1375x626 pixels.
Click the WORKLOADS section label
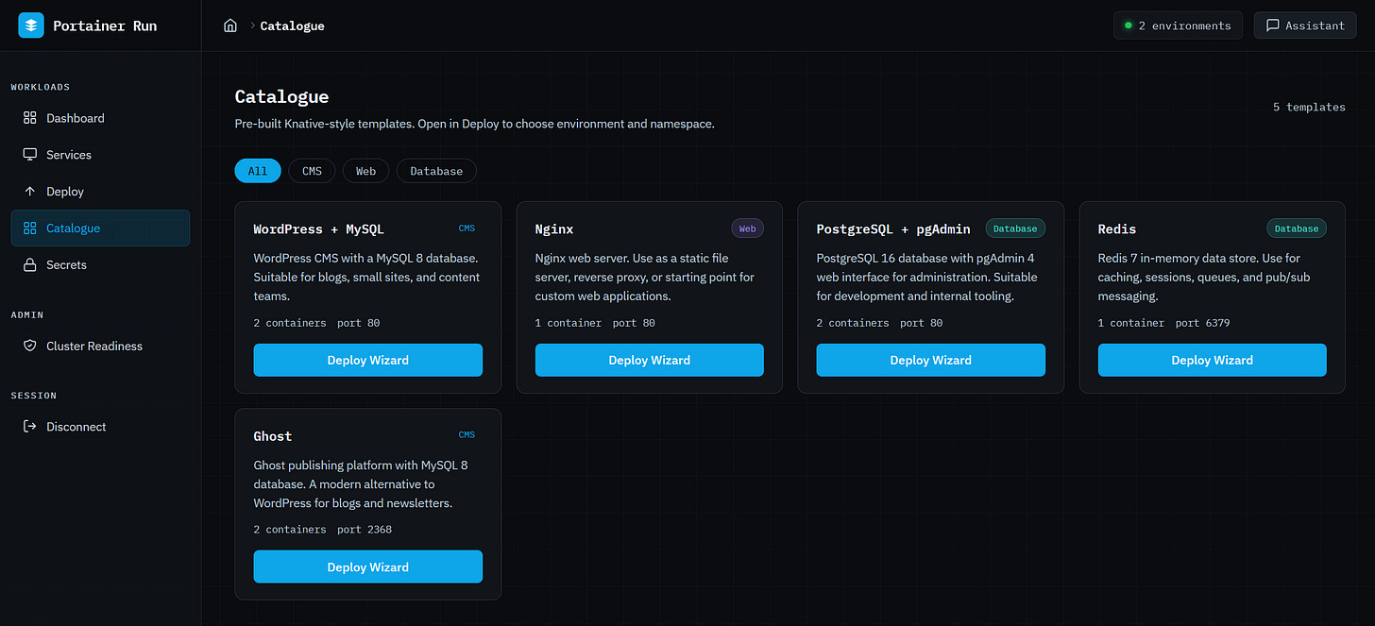41,87
